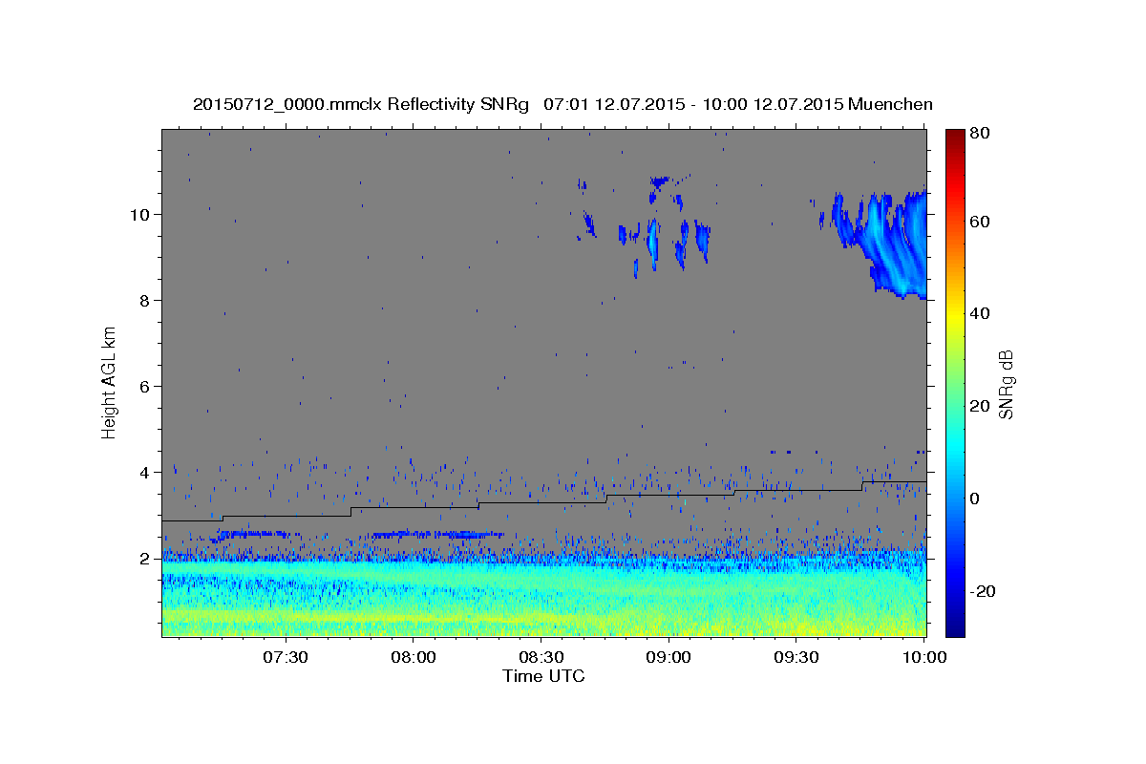Click the 08:30 time tick label
The image size is (1146, 764).
click(x=541, y=657)
